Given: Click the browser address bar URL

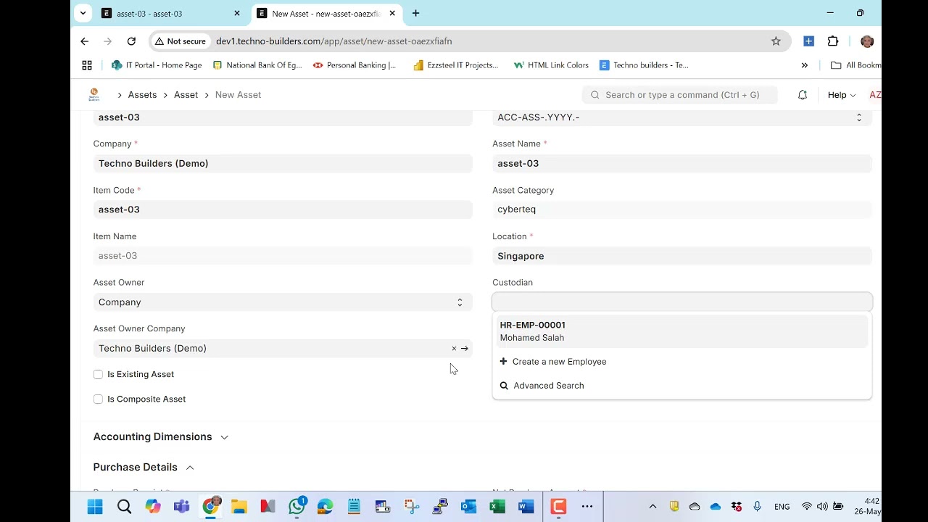Looking at the screenshot, I should [x=333, y=41].
